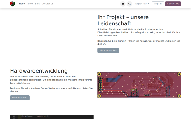Viewport: 191px width, 119px height.
Task: Click the purple Contact Us button
Action: (173, 4)
